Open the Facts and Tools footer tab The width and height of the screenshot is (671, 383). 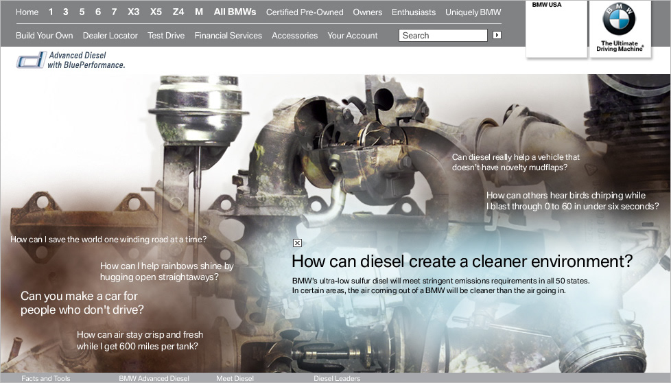(46, 378)
